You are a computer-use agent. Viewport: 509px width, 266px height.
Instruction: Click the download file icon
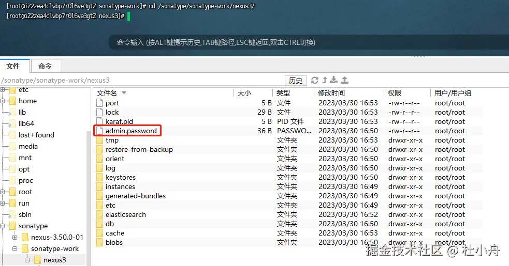coord(333,80)
